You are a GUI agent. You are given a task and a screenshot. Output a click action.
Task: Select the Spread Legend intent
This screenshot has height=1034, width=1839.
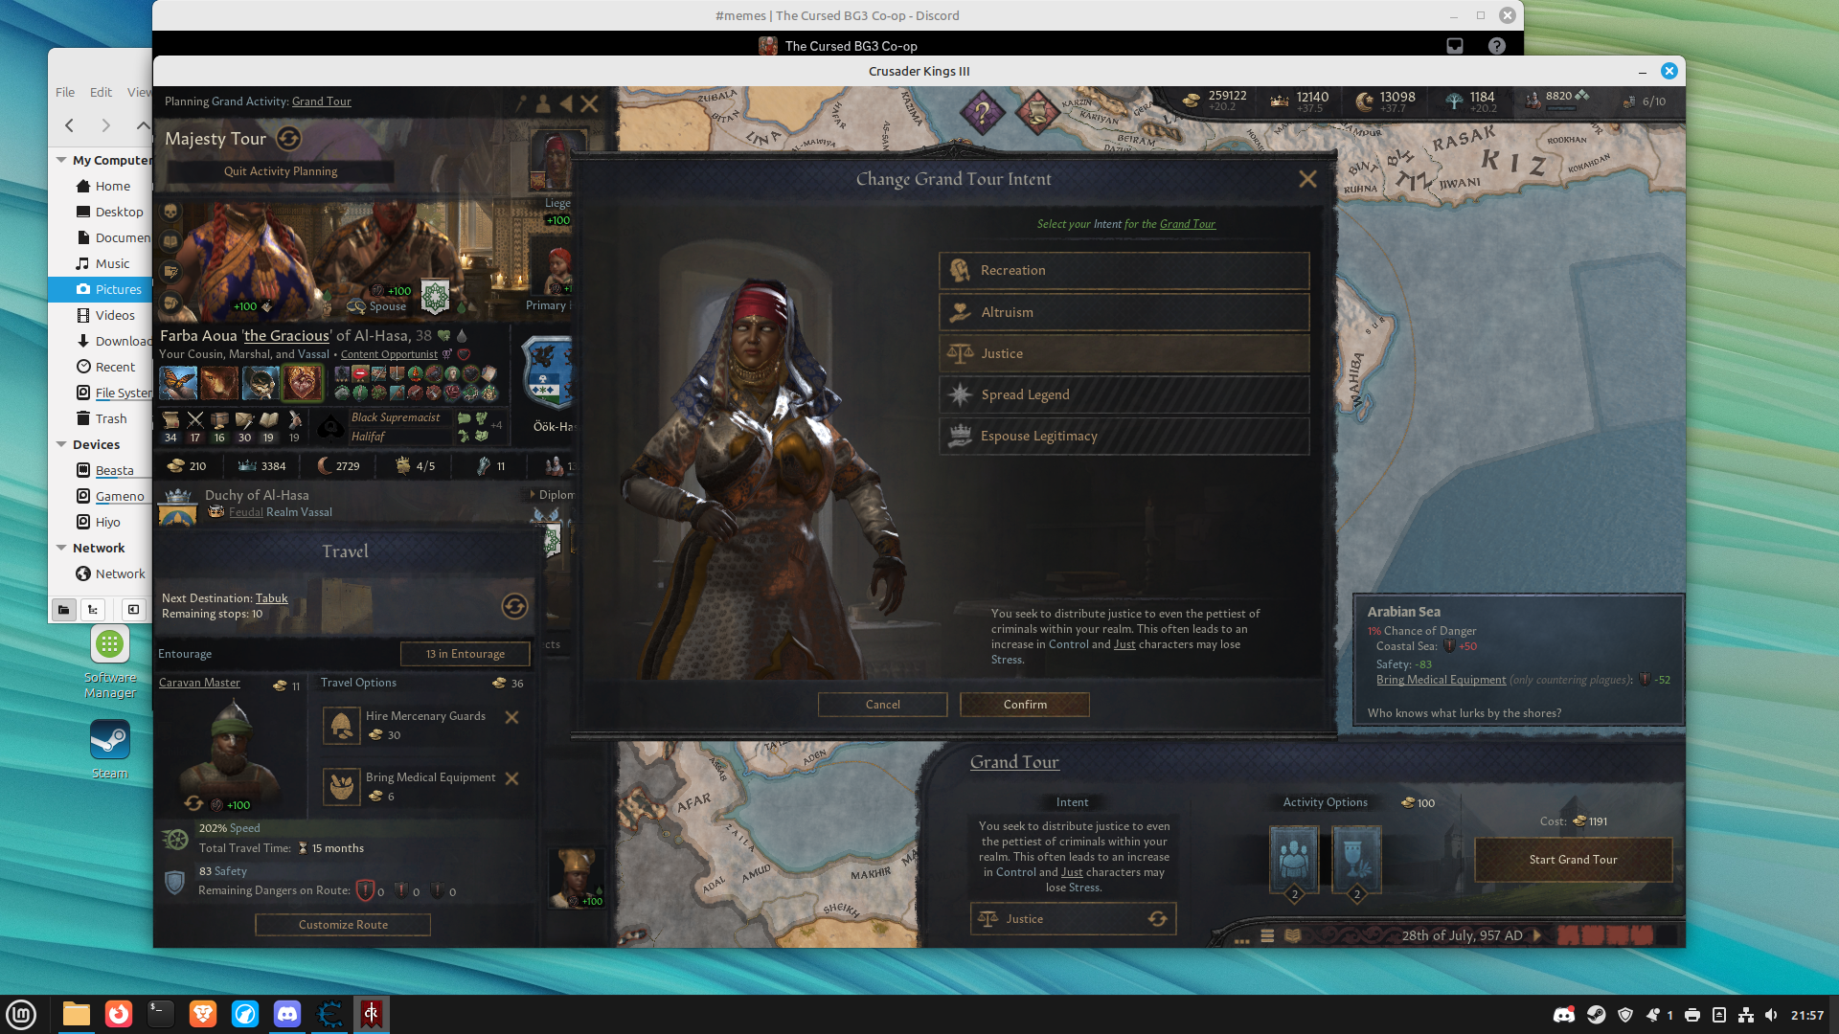(x=1124, y=394)
